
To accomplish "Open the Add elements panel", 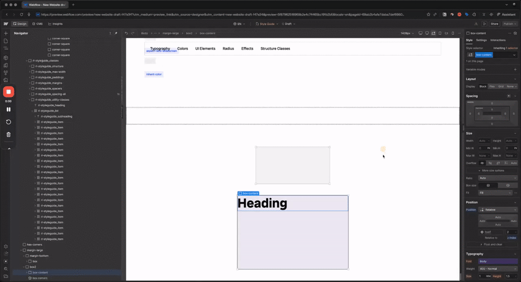I will coord(6,33).
